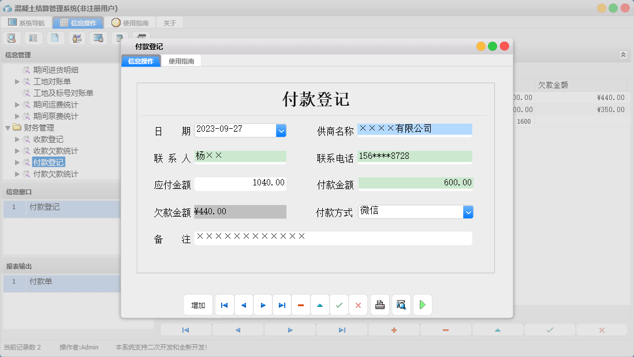This screenshot has width=634, height=357.
Task: Click the 增加 add button
Action: (x=198, y=304)
